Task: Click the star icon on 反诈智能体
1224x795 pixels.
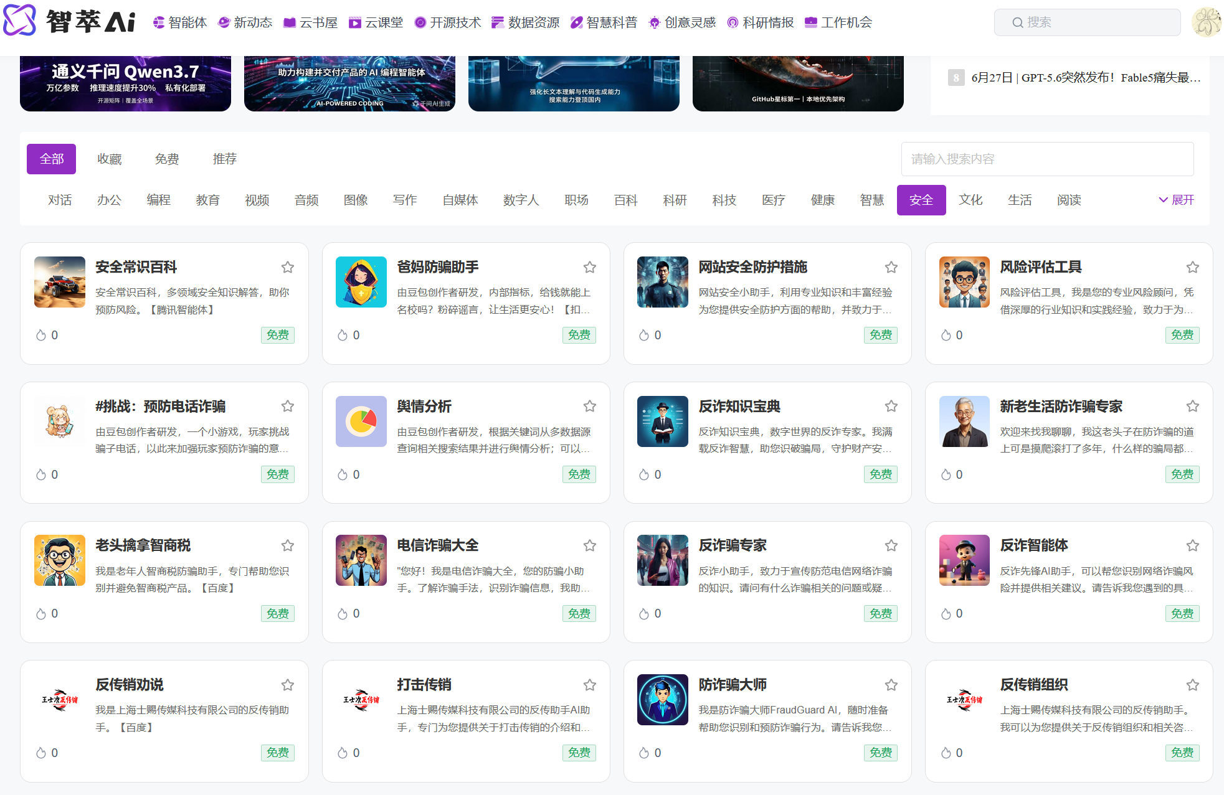Action: 1192,545
